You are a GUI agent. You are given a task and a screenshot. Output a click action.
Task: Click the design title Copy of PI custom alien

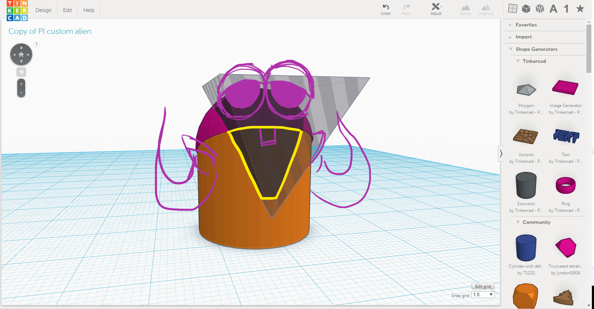coord(50,31)
